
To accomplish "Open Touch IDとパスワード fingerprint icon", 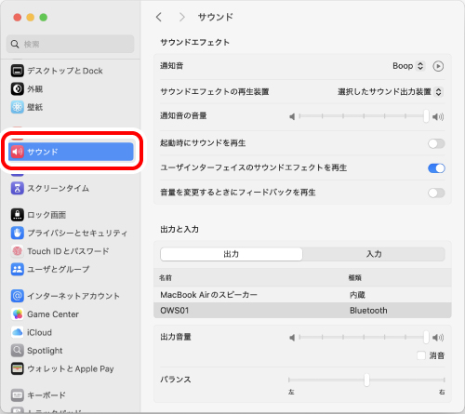I will coord(18,251).
